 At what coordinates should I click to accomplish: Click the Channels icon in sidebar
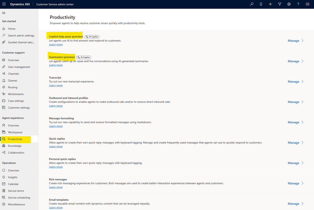(x=3, y=74)
